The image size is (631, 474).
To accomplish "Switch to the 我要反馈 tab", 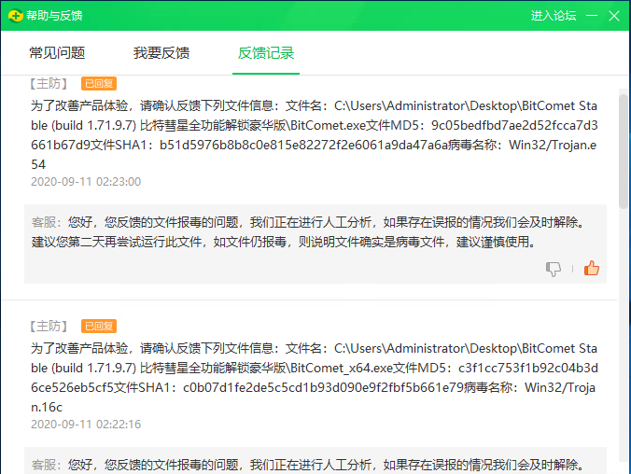I will tap(161, 52).
